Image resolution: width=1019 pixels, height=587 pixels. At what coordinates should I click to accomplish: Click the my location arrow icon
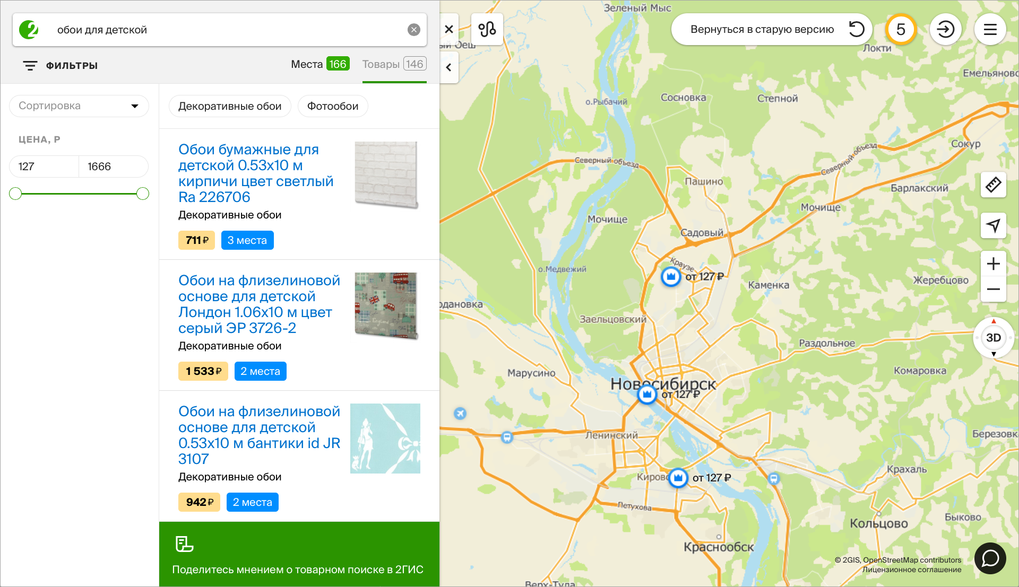(993, 225)
